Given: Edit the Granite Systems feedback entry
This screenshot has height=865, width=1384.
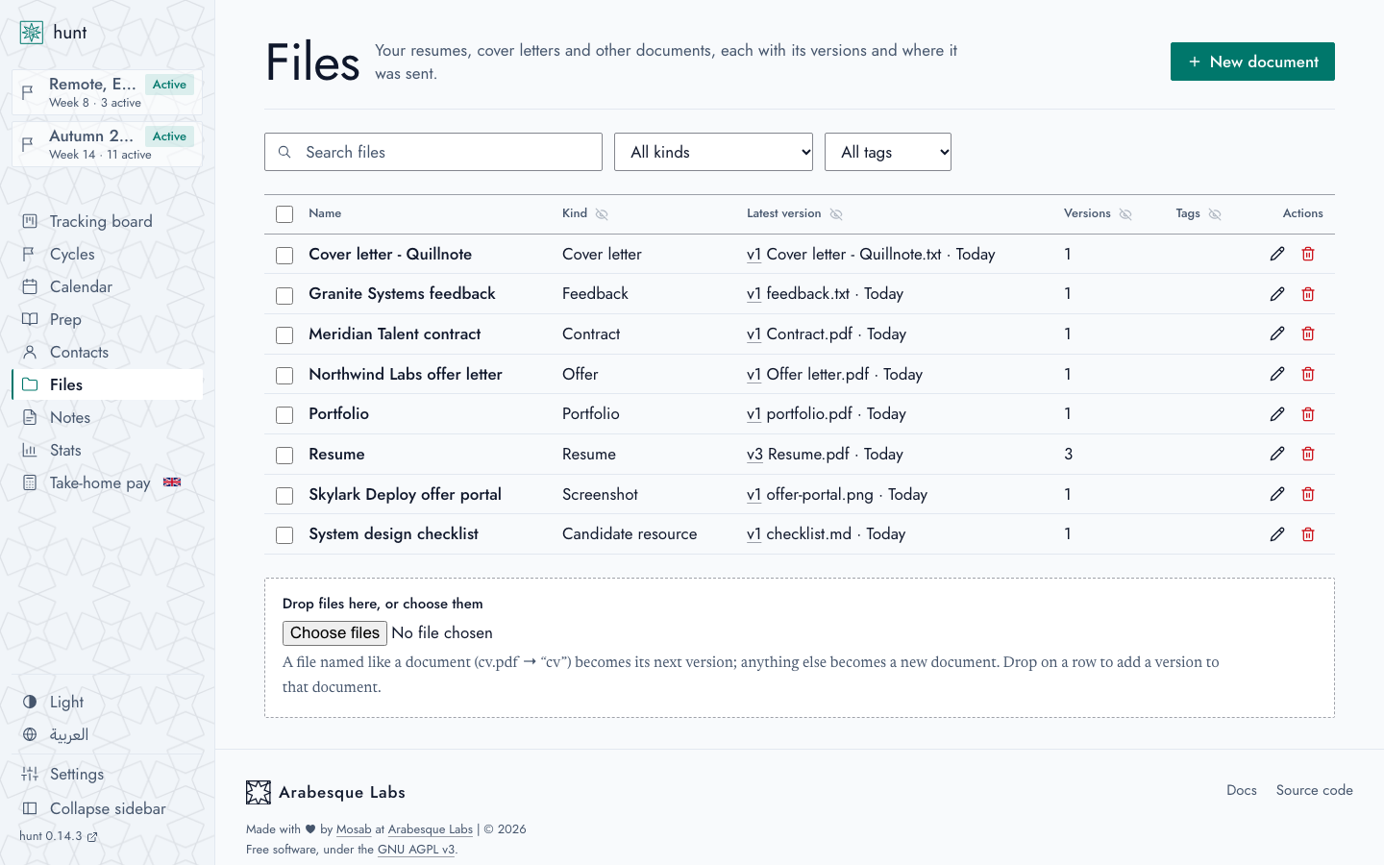Looking at the screenshot, I should point(1277,294).
